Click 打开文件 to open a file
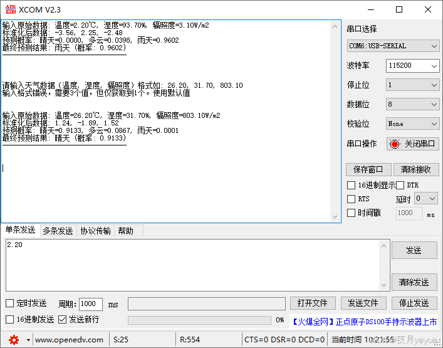443x348 pixels. pyautogui.click(x=313, y=303)
